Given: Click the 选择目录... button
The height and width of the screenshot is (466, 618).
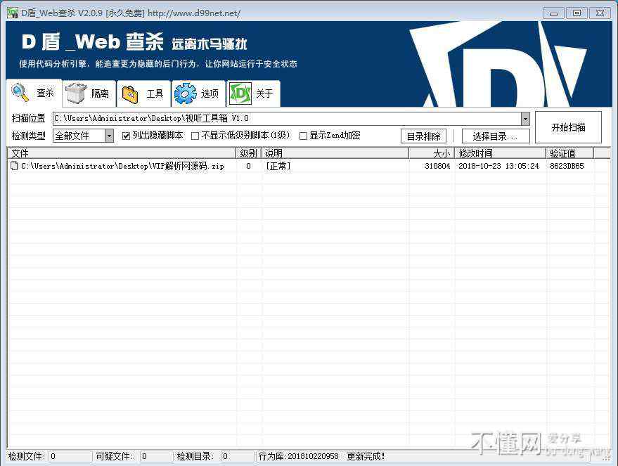Looking at the screenshot, I should click(x=495, y=136).
